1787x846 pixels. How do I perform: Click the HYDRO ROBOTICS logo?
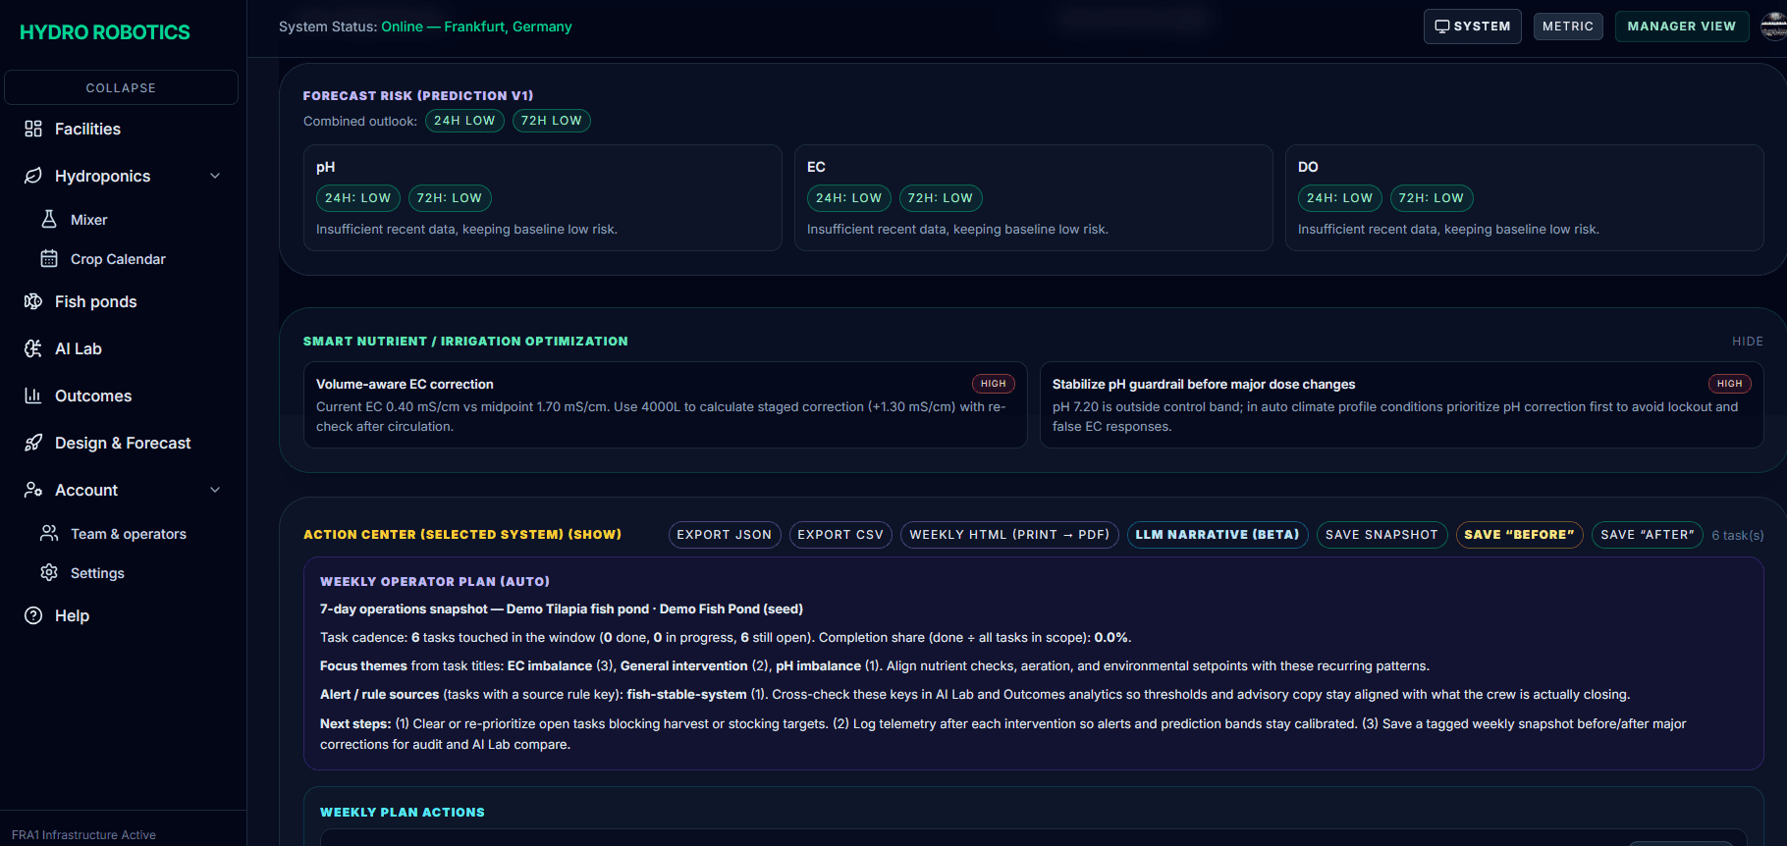pos(105,32)
